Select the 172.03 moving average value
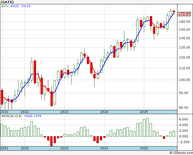This screenshot has width=193, height=155. (x=26, y=6)
